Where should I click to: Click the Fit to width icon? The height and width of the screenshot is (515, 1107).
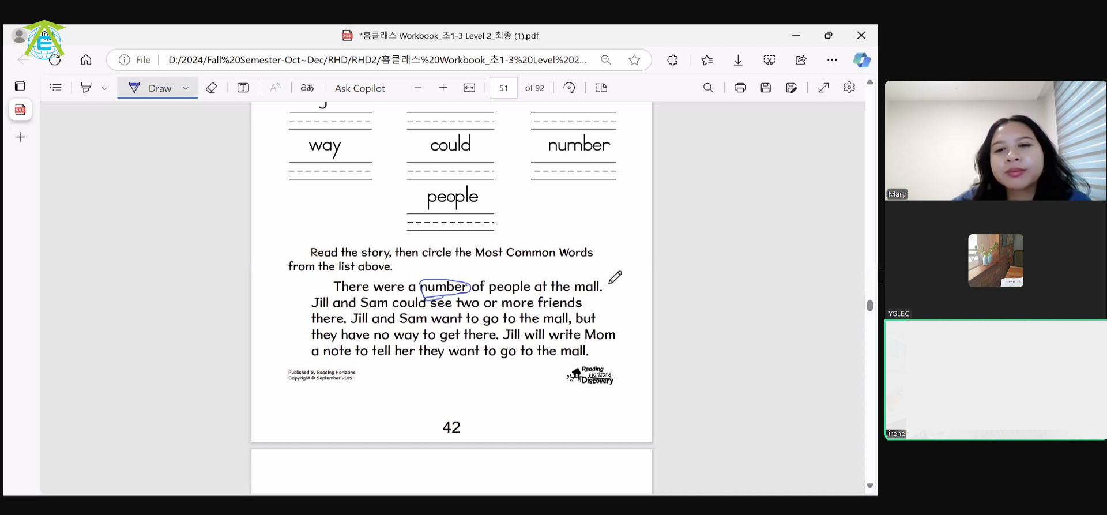point(469,88)
